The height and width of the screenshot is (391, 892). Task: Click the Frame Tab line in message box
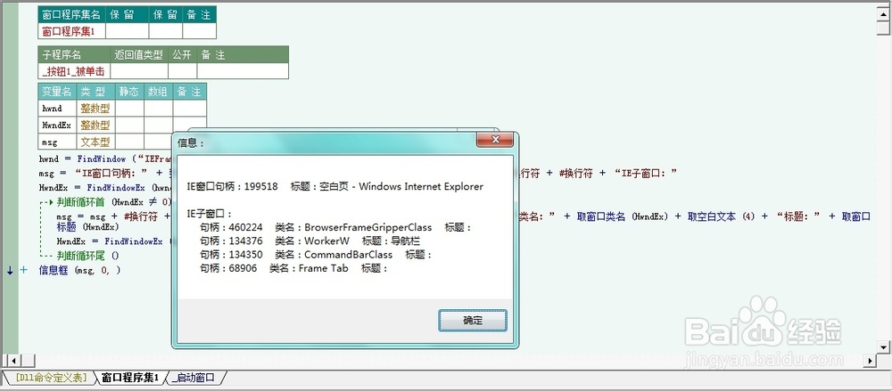[293, 268]
